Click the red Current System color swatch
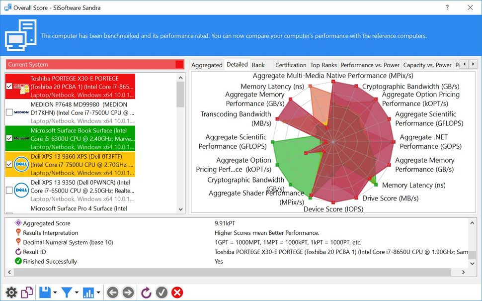Screen dimensions: 482x301 pos(179,64)
